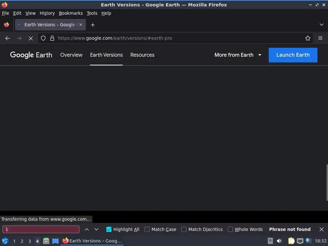Enable Whole Words option
Screen dimensions: 328x246
pyautogui.click(x=230, y=229)
